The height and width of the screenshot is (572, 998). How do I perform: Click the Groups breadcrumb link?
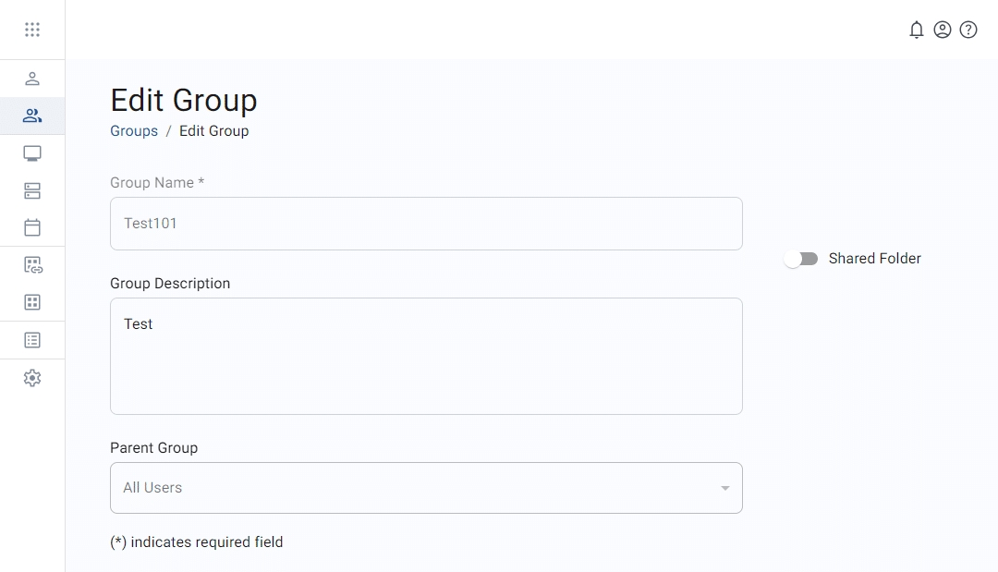click(x=133, y=130)
